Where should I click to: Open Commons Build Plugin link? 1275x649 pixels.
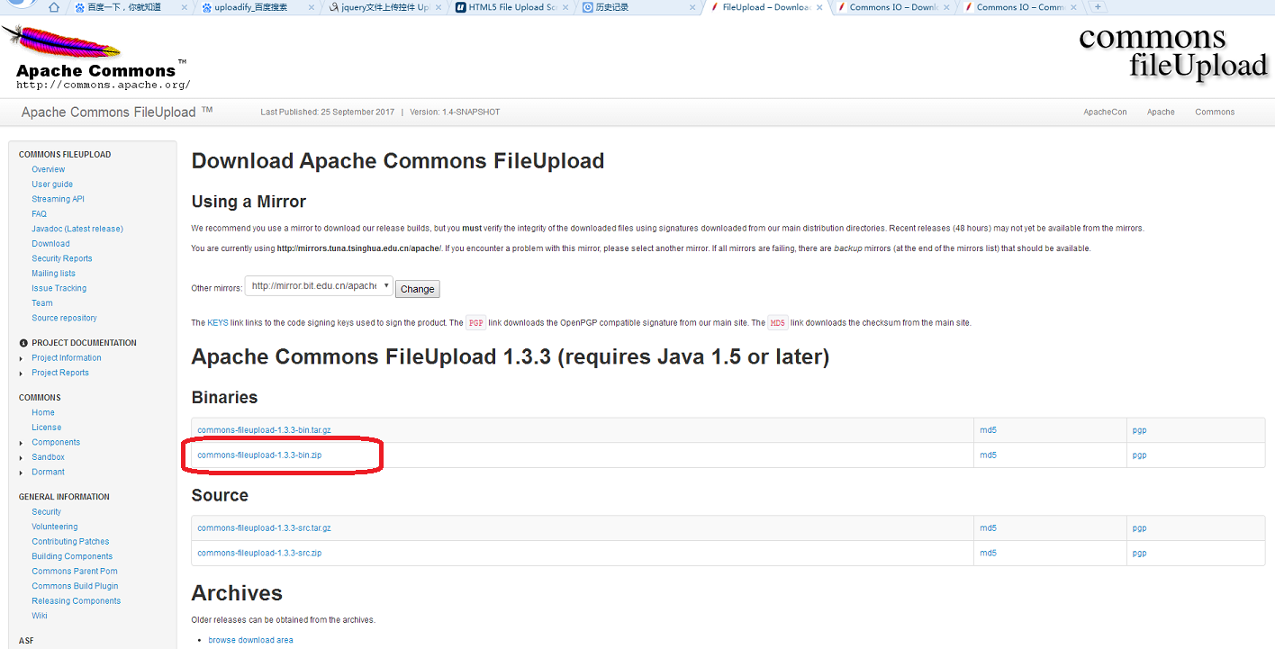tap(75, 586)
